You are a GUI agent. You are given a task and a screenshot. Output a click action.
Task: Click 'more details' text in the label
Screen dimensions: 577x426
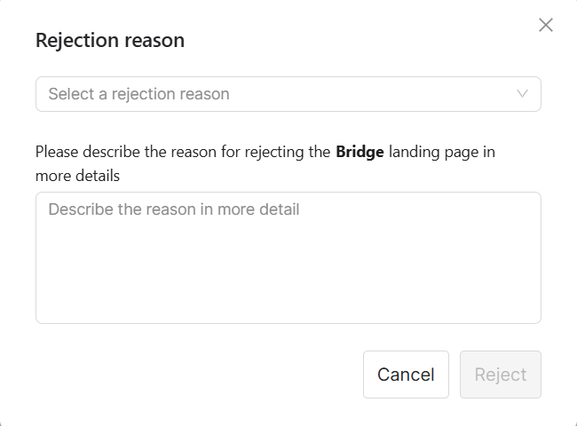(78, 176)
